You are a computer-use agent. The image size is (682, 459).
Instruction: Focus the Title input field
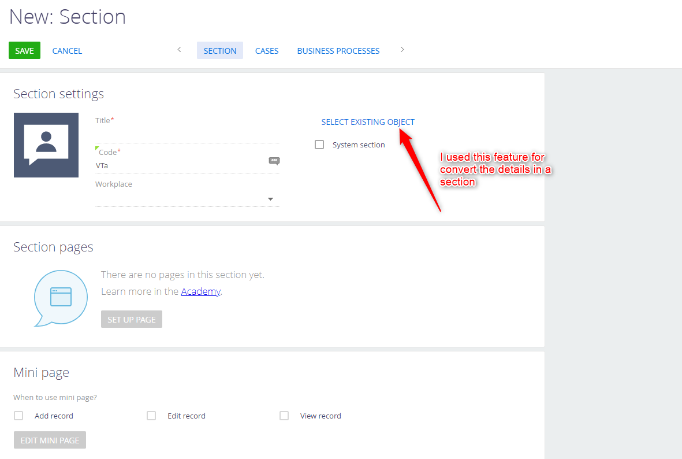[187, 135]
